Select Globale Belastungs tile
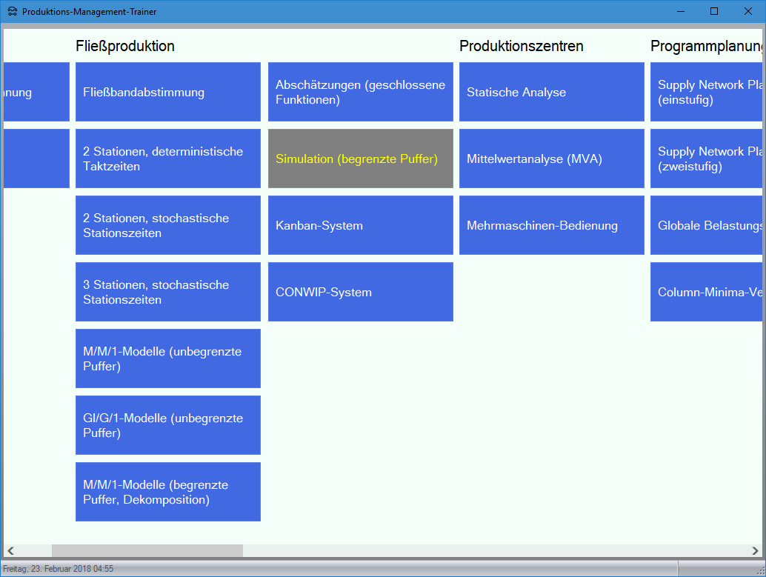766x577 pixels. pos(707,225)
